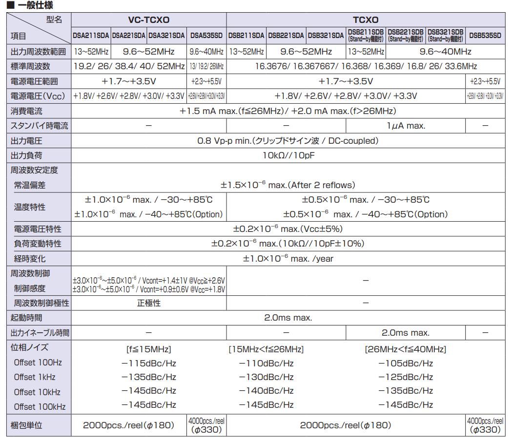The image size is (513, 438).
Task: Click the DSB211SDA model header cell
Action: pyautogui.click(x=246, y=36)
